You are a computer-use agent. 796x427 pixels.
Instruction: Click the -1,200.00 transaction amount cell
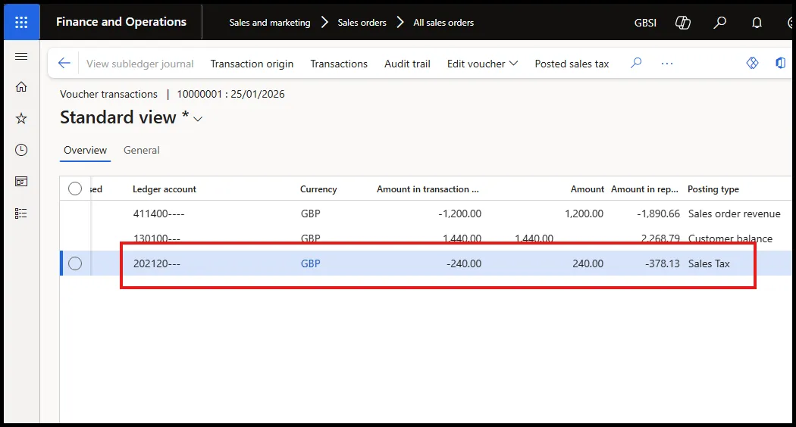[x=460, y=213]
